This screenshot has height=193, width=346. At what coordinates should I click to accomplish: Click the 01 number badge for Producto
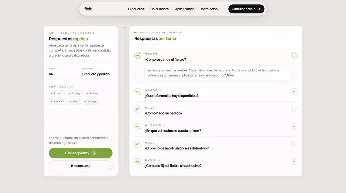point(138,55)
